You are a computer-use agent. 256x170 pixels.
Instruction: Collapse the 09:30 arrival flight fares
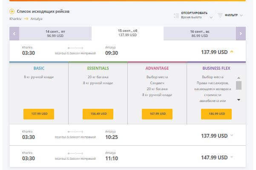[x=232, y=52]
